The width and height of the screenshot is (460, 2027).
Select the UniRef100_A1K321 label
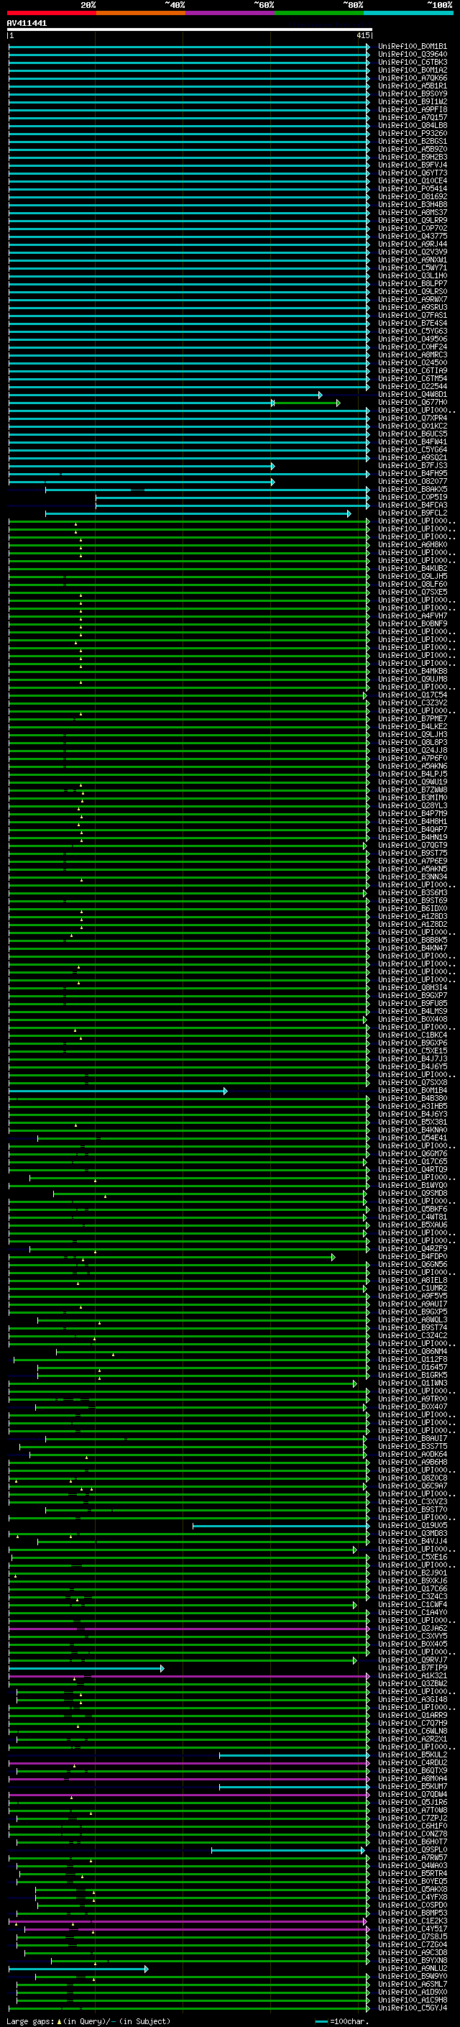click(412, 1676)
